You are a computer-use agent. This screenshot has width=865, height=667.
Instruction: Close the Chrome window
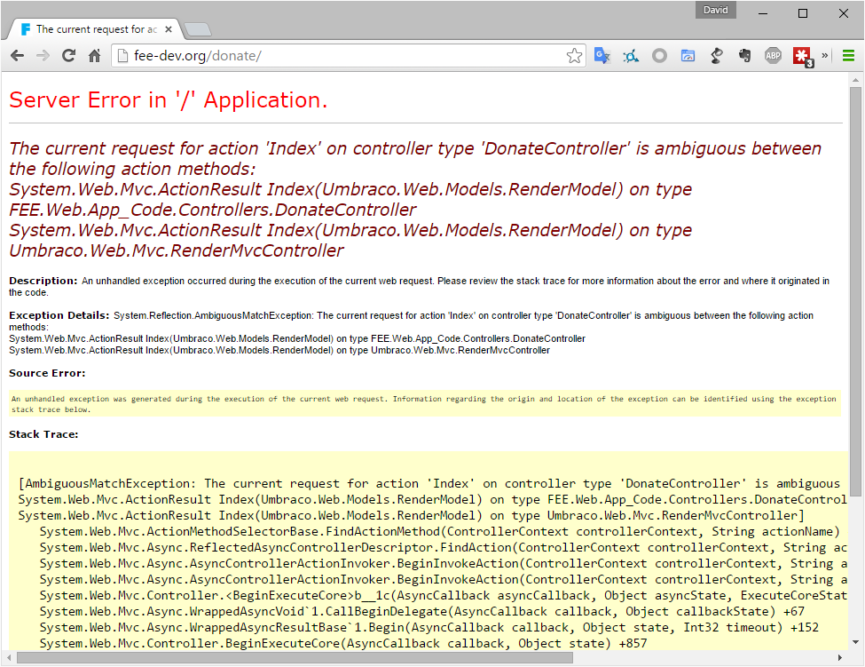coord(844,13)
